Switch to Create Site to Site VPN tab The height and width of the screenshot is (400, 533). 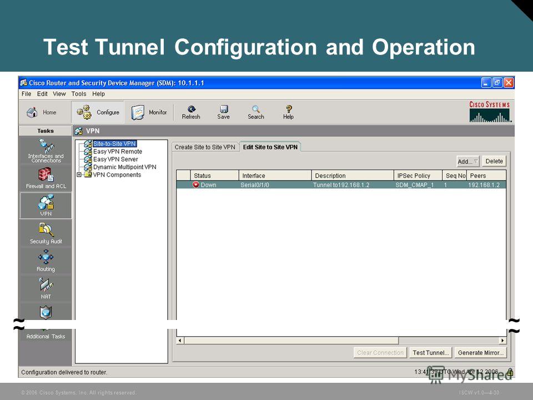[x=205, y=147]
